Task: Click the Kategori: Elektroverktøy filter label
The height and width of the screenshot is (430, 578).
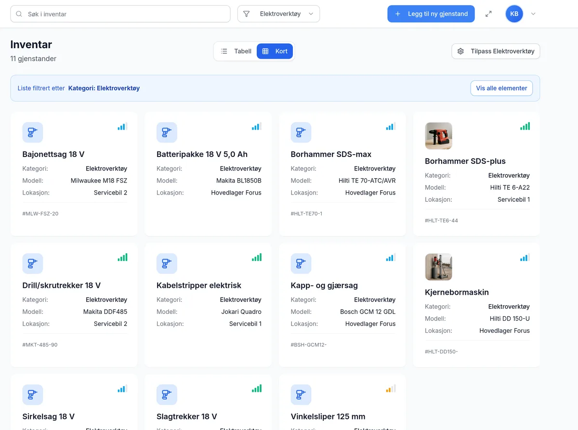Action: click(x=104, y=88)
